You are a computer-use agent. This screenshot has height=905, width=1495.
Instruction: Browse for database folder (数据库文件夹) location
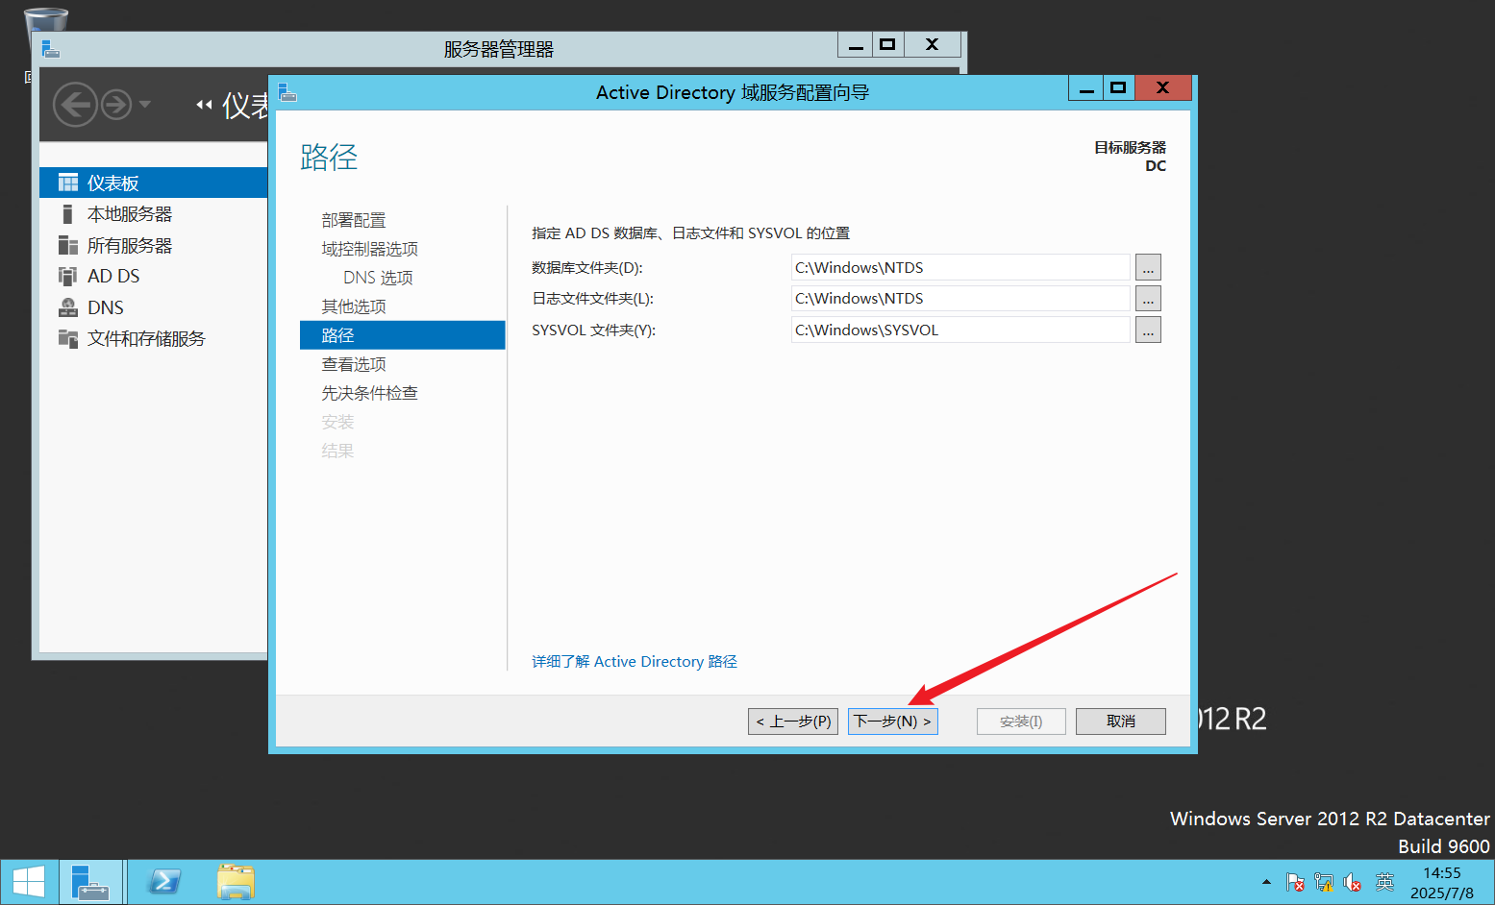click(1148, 268)
